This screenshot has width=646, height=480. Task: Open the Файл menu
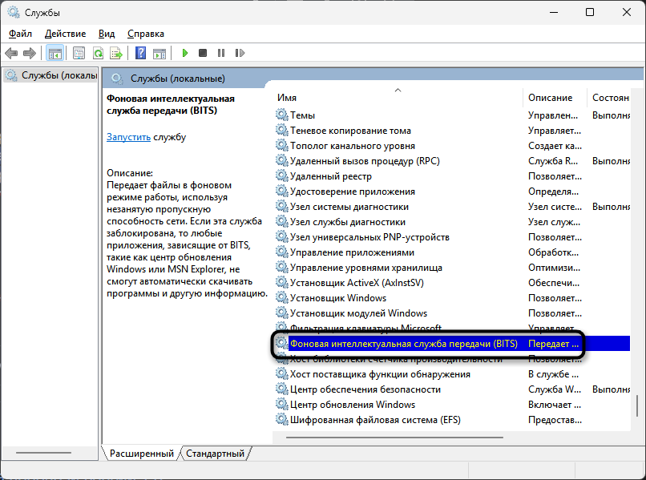[x=20, y=34]
